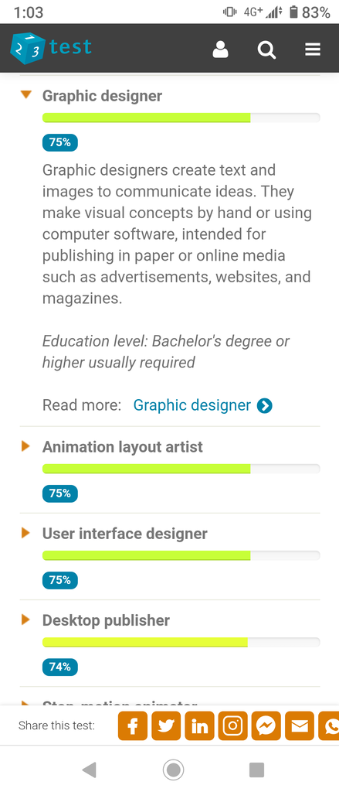Tap the search magnifier icon
Screen dimensions: 339x792
click(266, 49)
